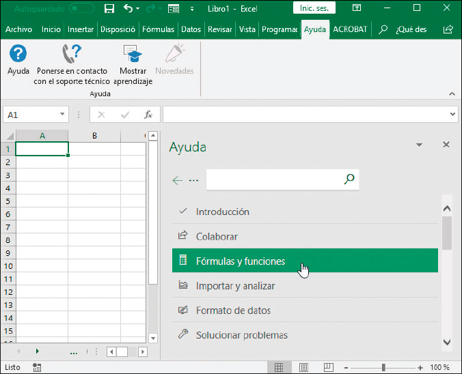Collapse the ribbon with the chevron

[452, 93]
